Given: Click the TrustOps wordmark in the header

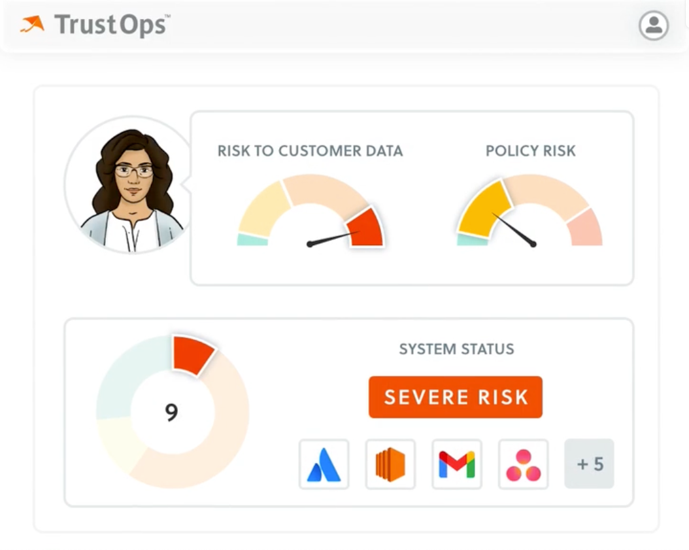Looking at the screenshot, I should (x=111, y=25).
